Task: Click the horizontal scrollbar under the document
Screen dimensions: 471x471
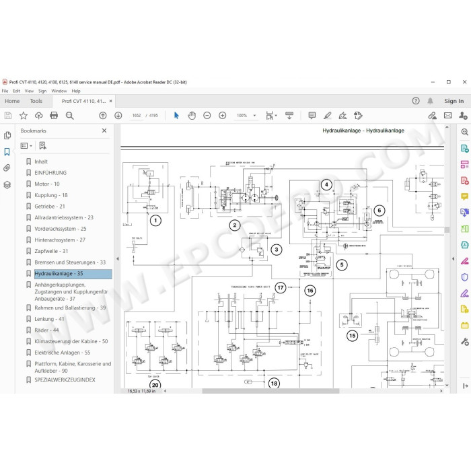Action: 270,391
